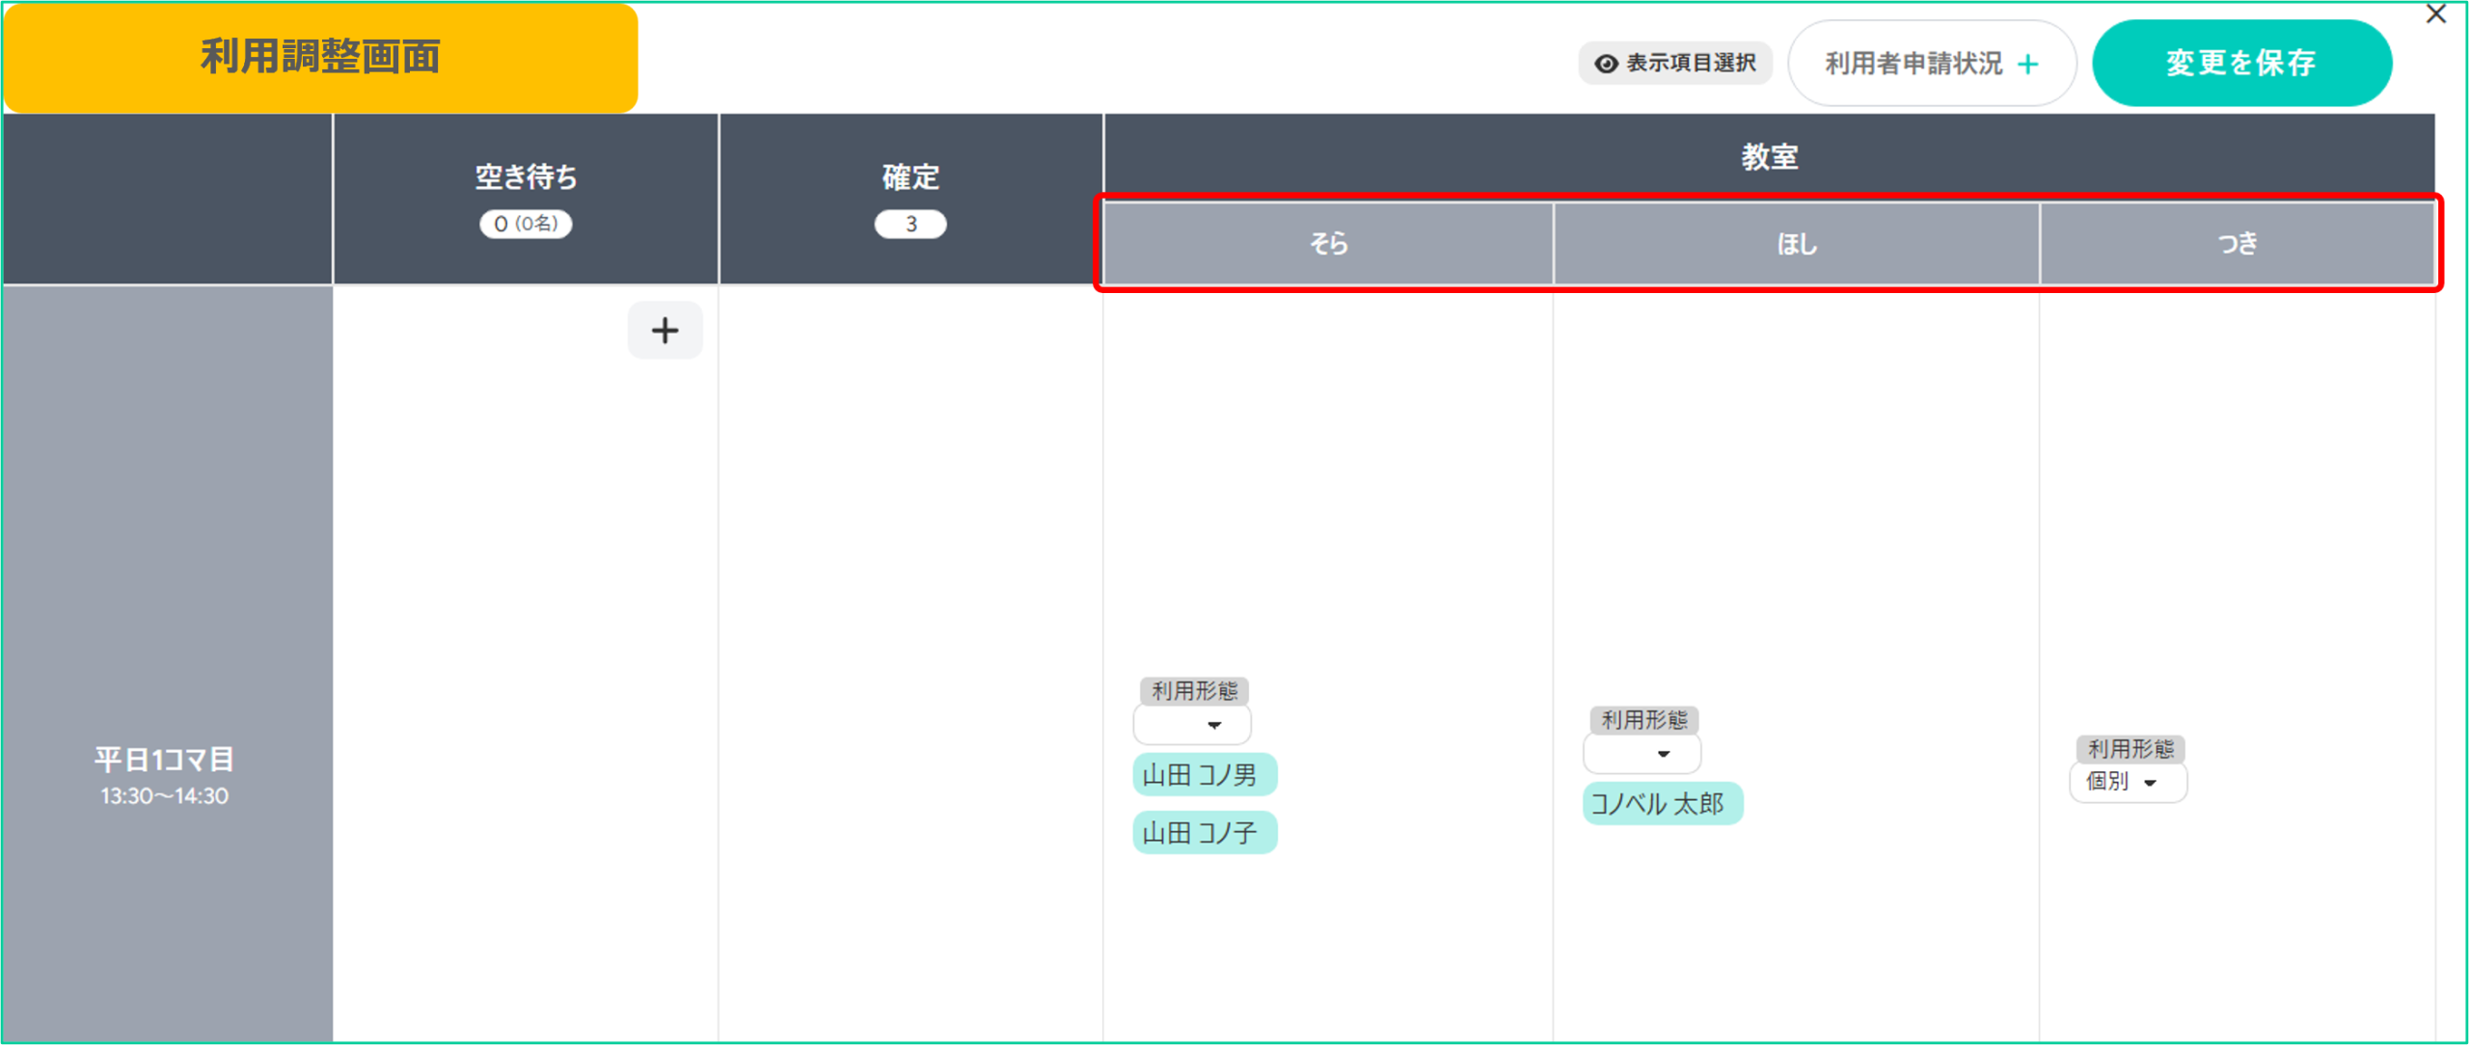This screenshot has width=2469, height=1045.
Task: Click user chip 山田 コノ男
Action: tap(1204, 774)
